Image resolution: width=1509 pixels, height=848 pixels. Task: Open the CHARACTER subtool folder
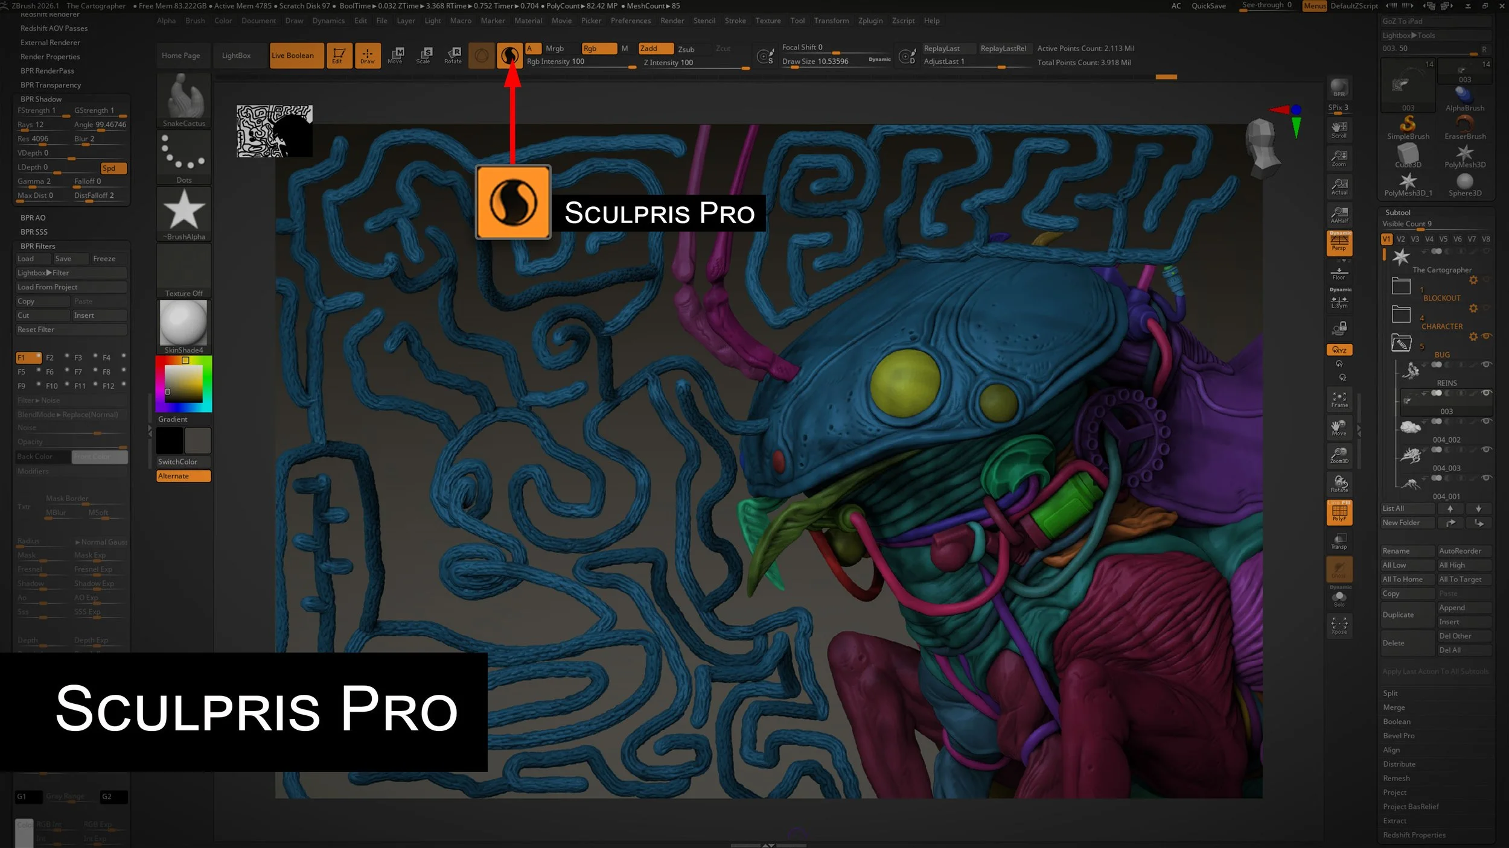tap(1401, 314)
